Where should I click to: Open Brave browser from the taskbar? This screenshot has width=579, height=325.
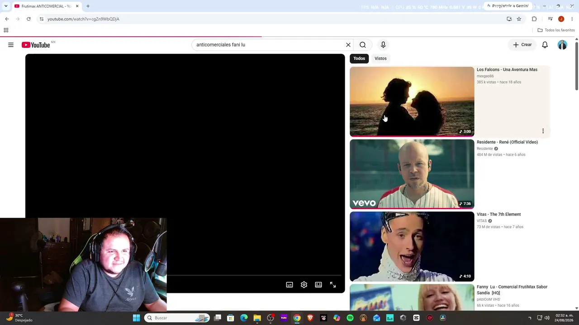click(310, 318)
